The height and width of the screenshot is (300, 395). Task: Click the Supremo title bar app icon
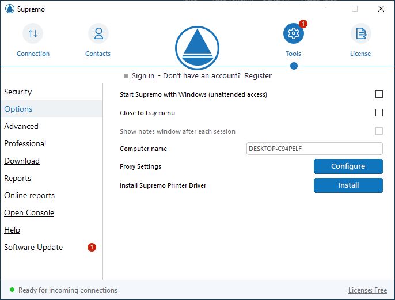(x=10, y=9)
